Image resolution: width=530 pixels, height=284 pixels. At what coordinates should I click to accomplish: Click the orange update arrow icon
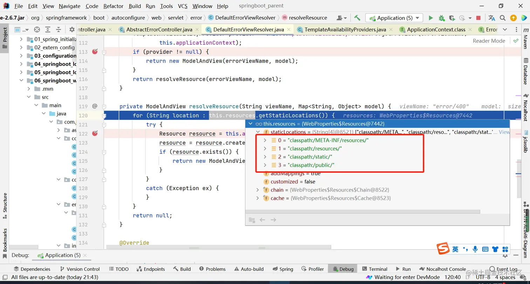pos(513,18)
